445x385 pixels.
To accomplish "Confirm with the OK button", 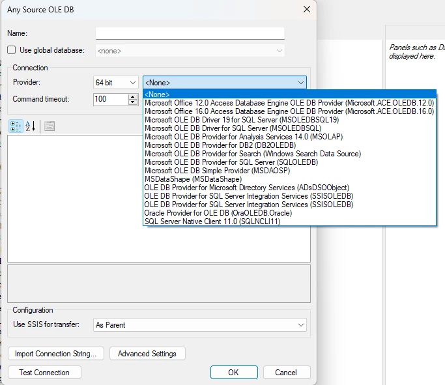I will click(234, 373).
